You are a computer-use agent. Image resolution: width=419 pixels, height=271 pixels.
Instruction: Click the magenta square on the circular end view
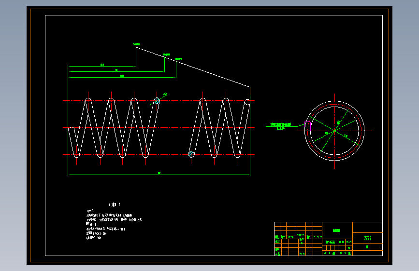coord(307,126)
